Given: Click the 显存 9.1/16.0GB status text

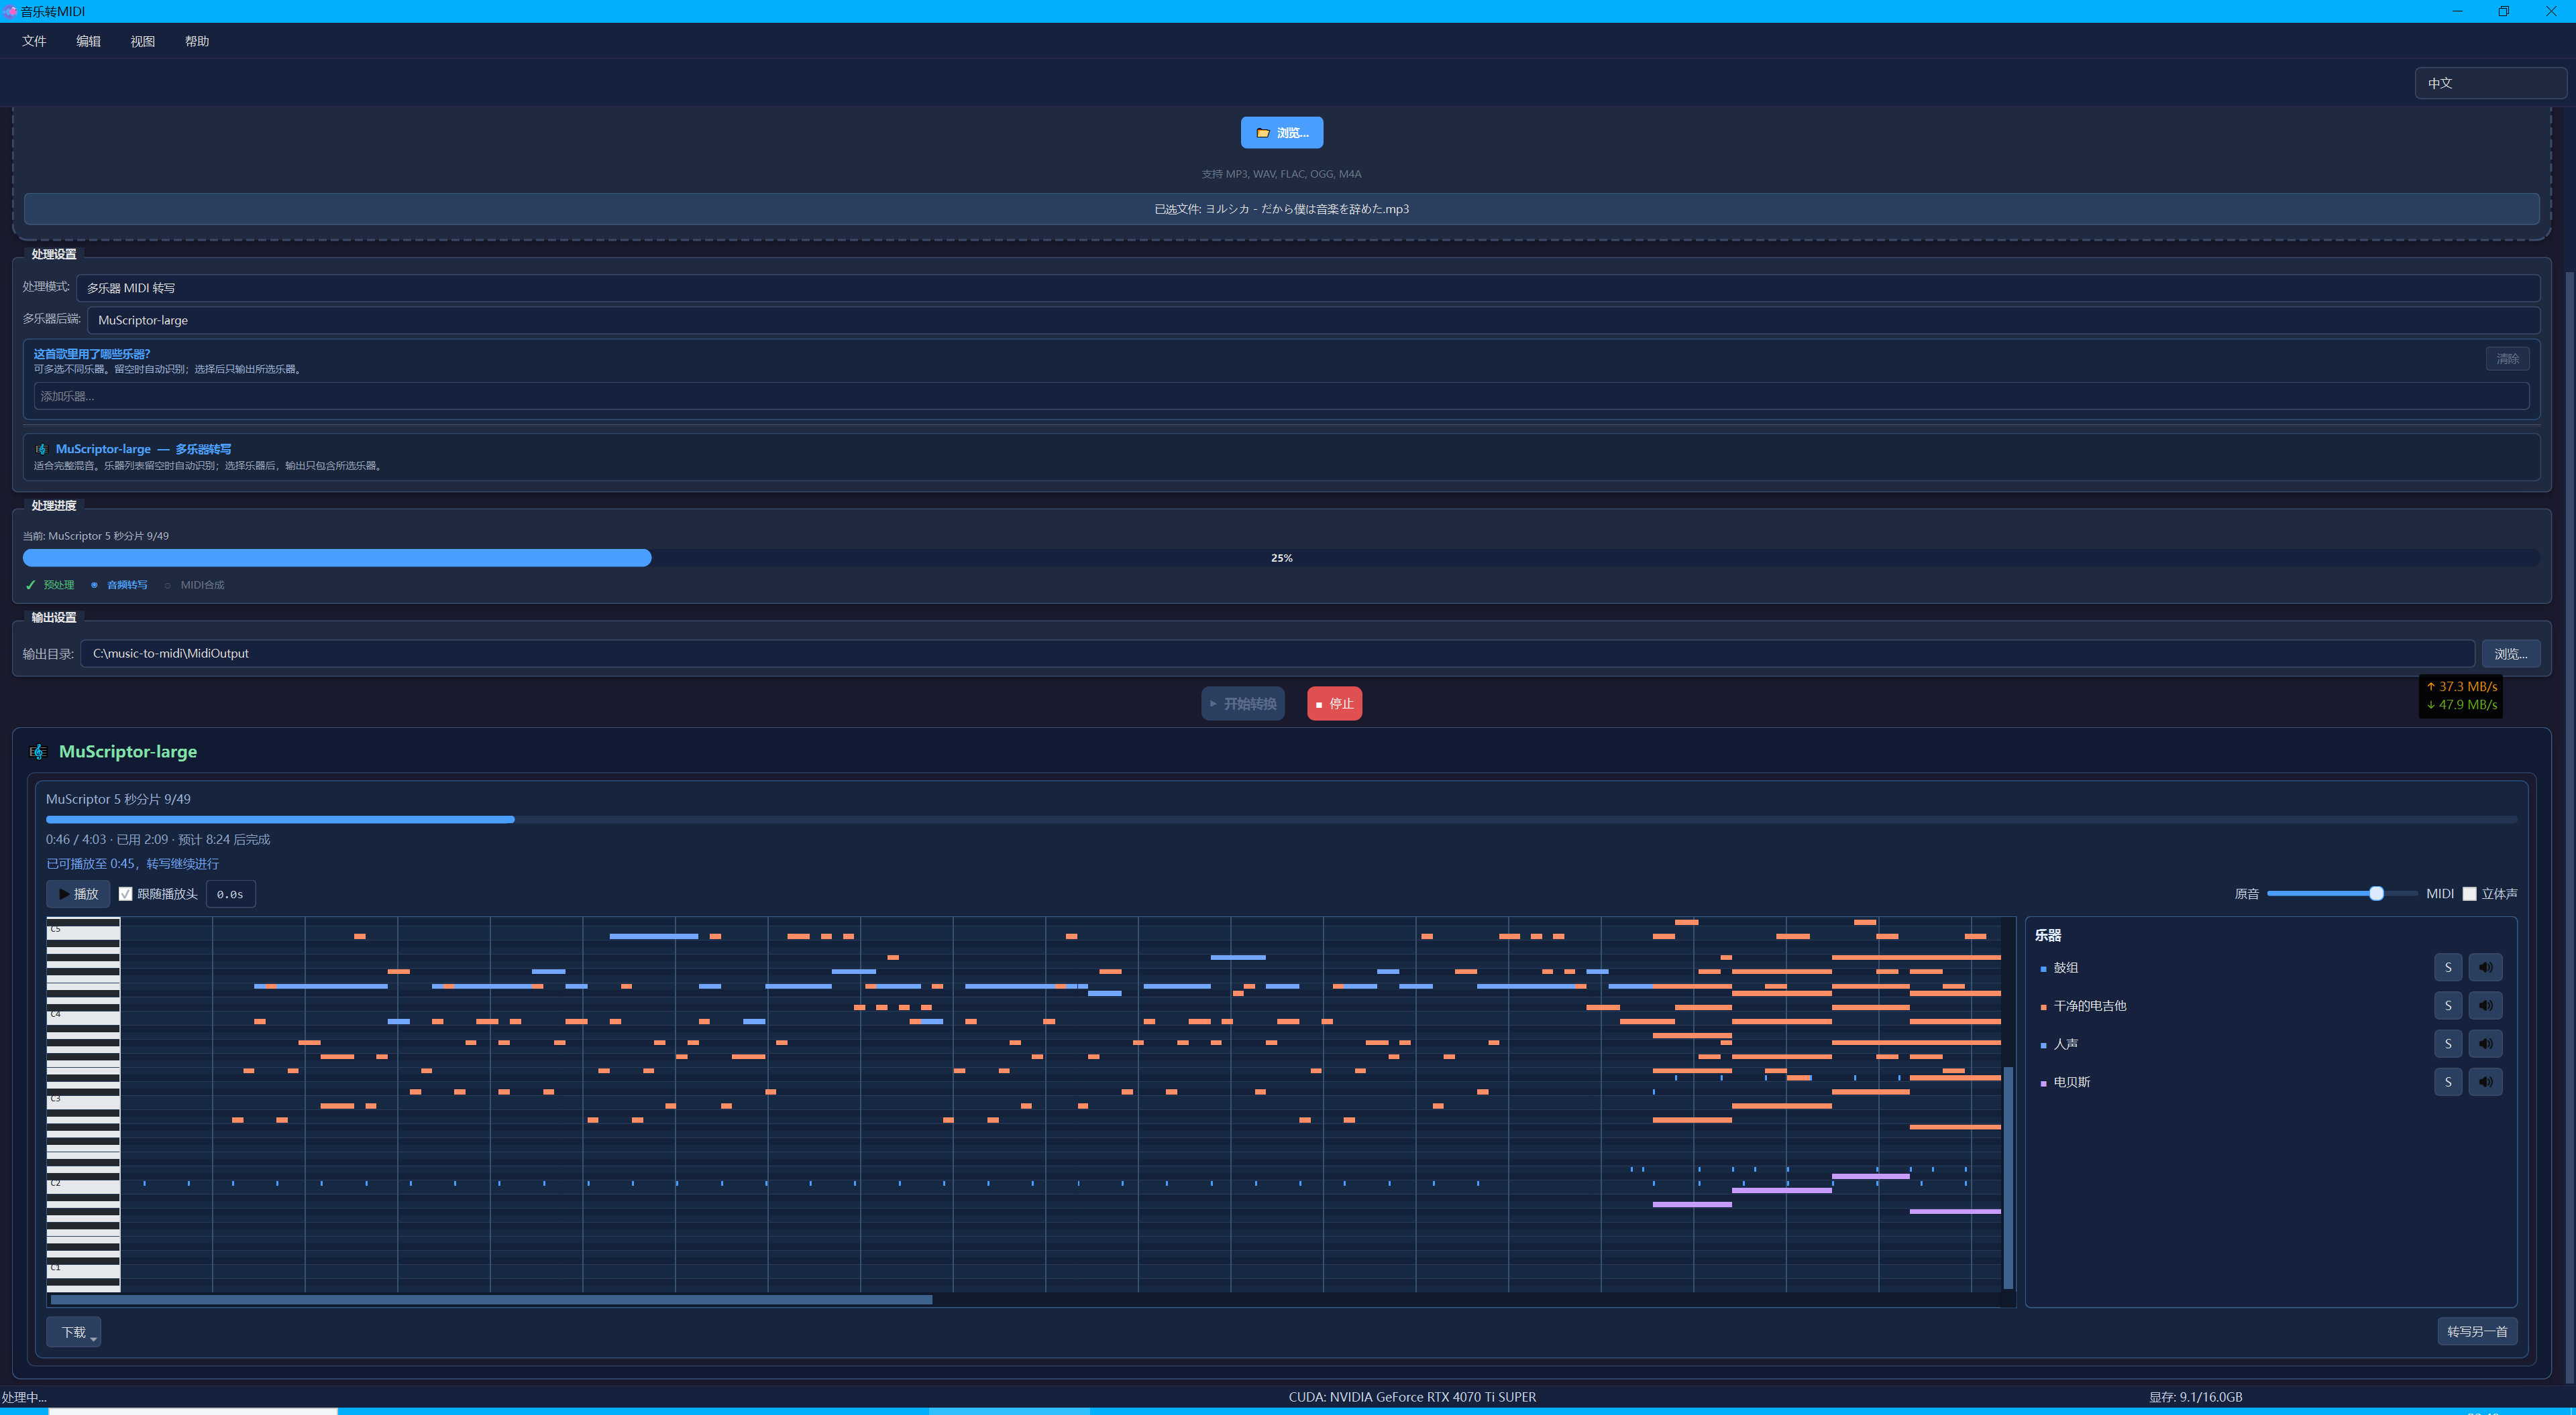Looking at the screenshot, I should click(2195, 1397).
